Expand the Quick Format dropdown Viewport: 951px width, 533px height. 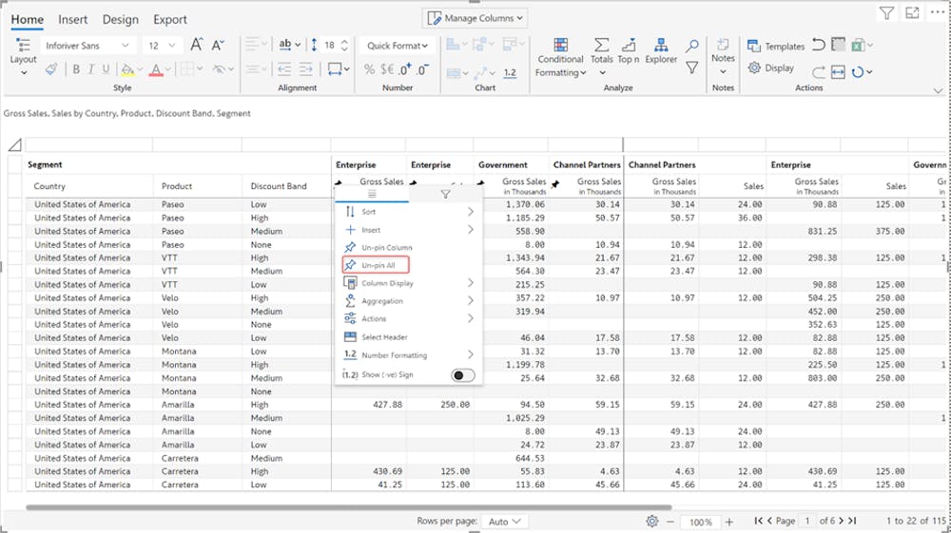pos(398,46)
